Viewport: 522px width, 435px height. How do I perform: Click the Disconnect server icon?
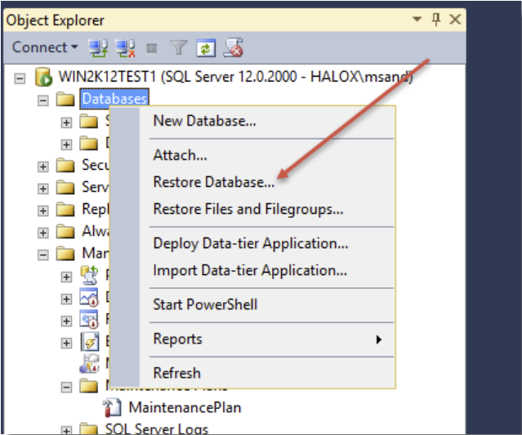pyautogui.click(x=125, y=48)
